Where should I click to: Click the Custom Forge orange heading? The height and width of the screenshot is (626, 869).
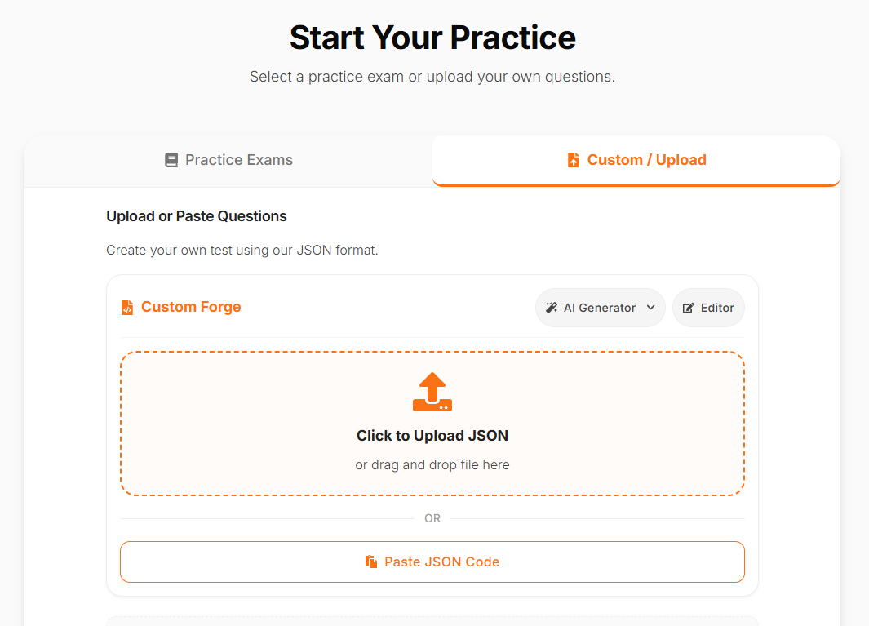point(191,307)
